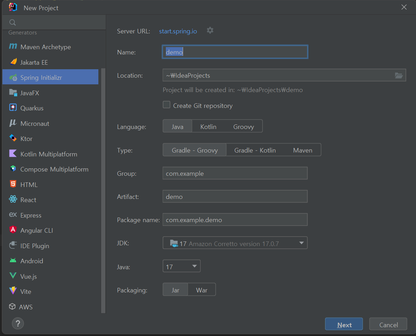Screen dimensions: 416x336
Task: Expand the Java version dropdown
Action: (181, 266)
